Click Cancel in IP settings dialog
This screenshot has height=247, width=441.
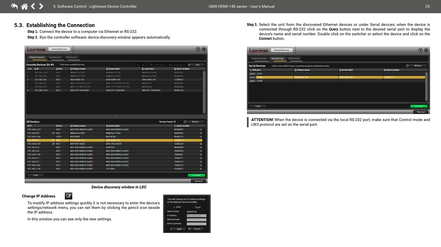click(195, 229)
